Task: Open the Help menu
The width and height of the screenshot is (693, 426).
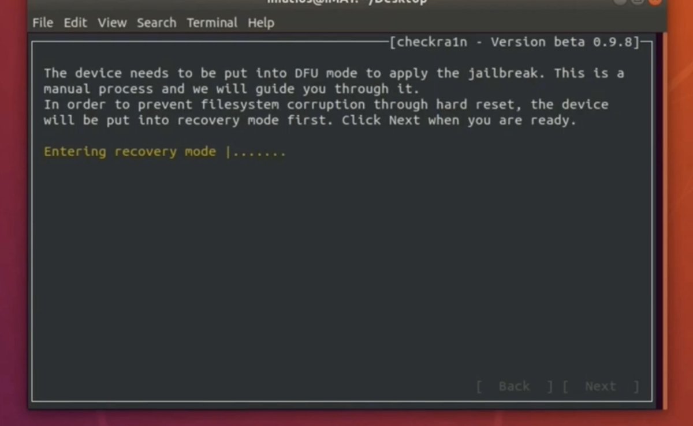Action: (261, 23)
